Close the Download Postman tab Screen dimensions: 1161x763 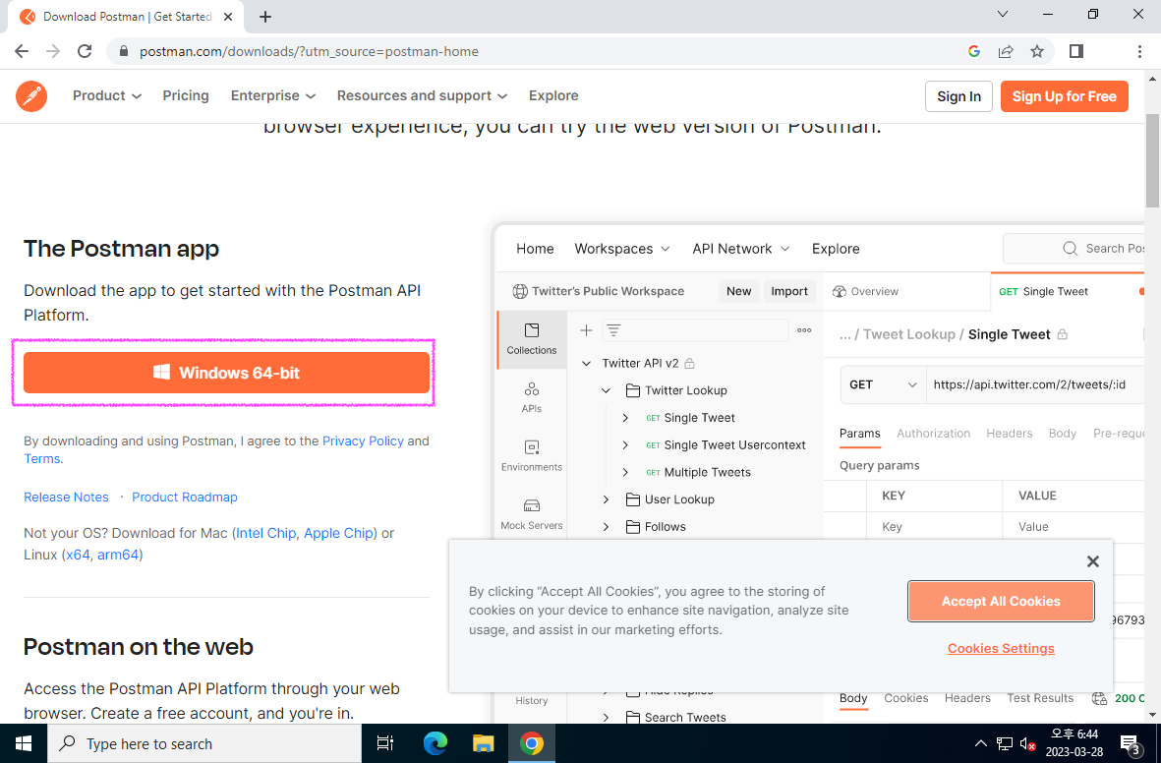228,17
